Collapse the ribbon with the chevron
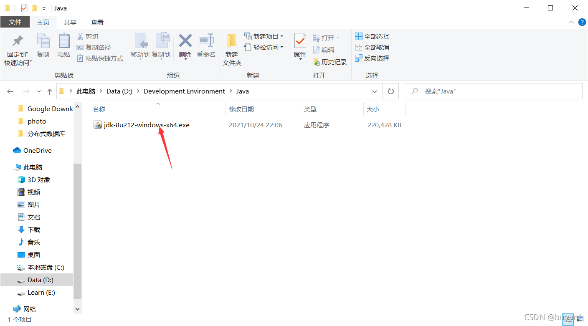Viewport: 588px width, 326px height. pos(571,22)
